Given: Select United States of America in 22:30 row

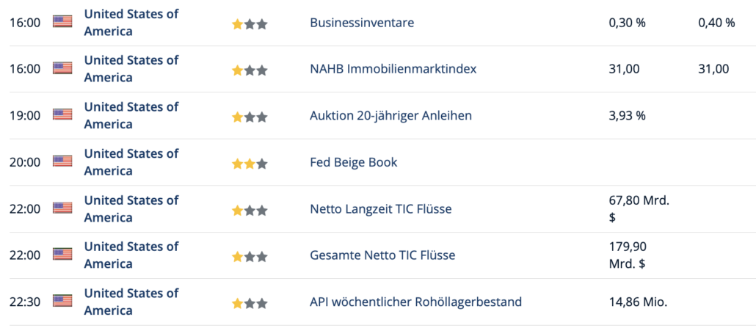Looking at the screenshot, I should tap(131, 302).
